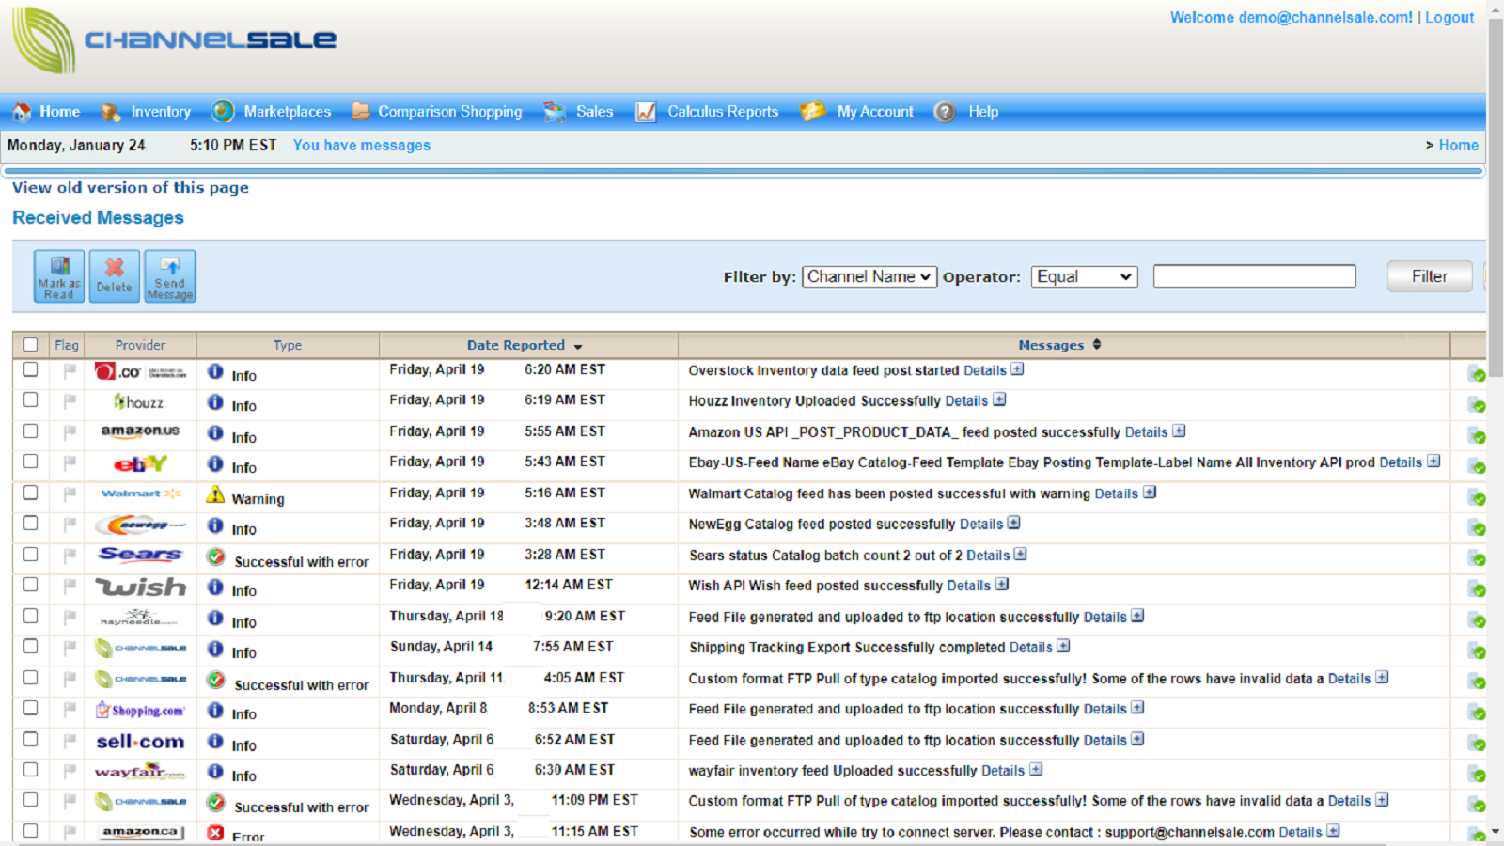Click the Delete messages icon
Screen dimensions: 1504x846
[114, 275]
